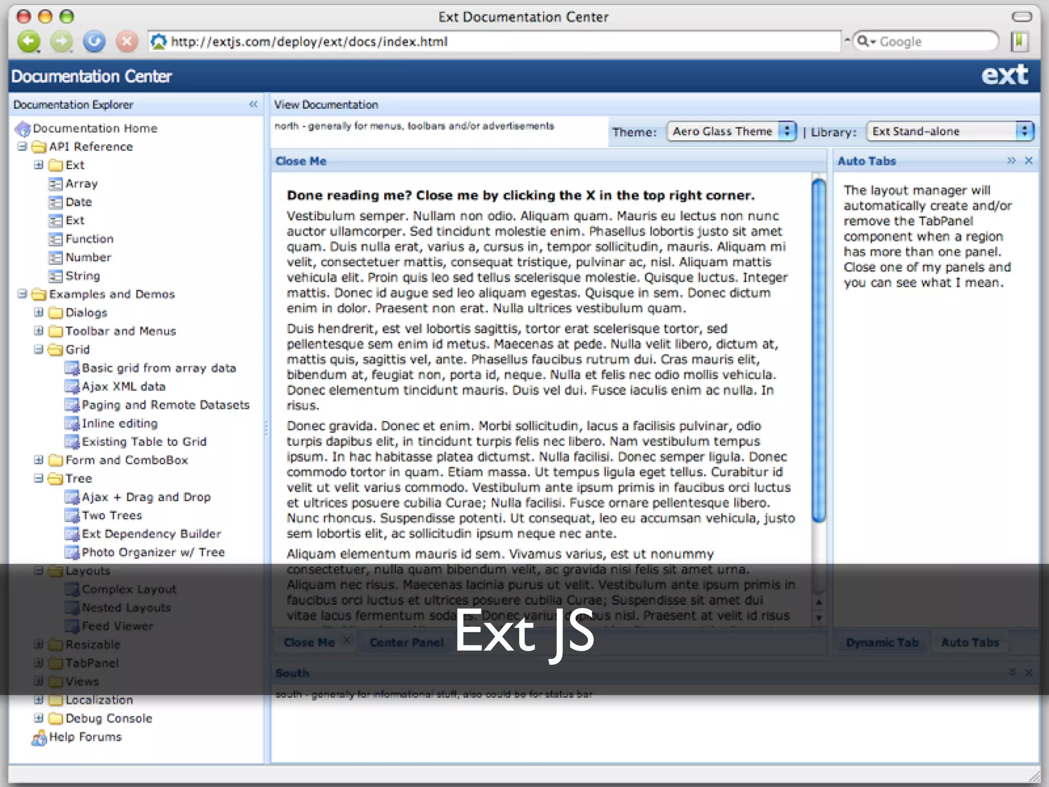Click the String class icon

[55, 276]
